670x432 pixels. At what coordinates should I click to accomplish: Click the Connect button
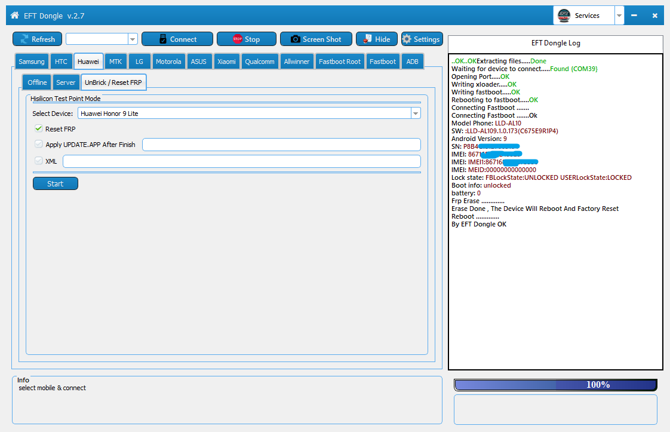pyautogui.click(x=177, y=39)
